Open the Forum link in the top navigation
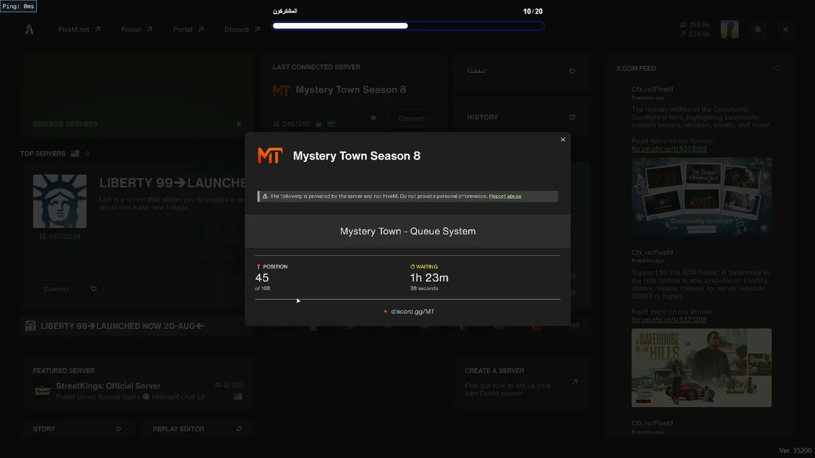 (137, 29)
